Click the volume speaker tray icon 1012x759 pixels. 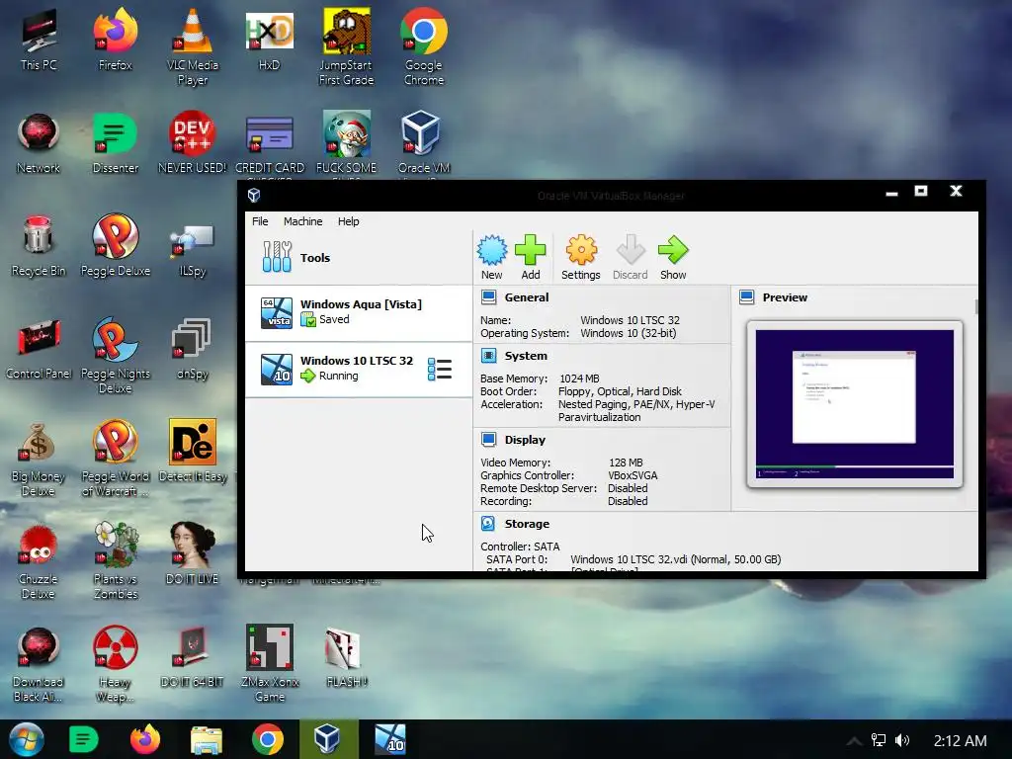902,740
